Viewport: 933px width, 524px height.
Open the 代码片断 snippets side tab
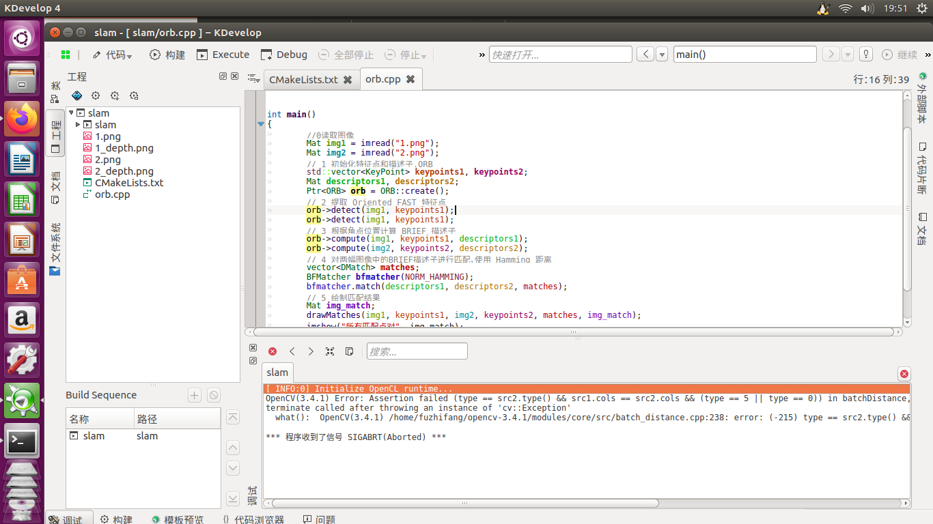click(x=922, y=168)
